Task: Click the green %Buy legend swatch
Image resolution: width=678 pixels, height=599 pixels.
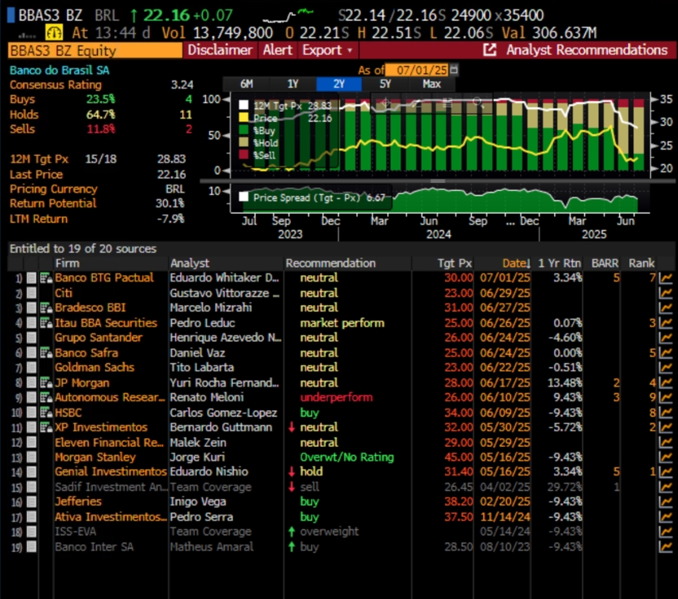Action: (x=244, y=130)
